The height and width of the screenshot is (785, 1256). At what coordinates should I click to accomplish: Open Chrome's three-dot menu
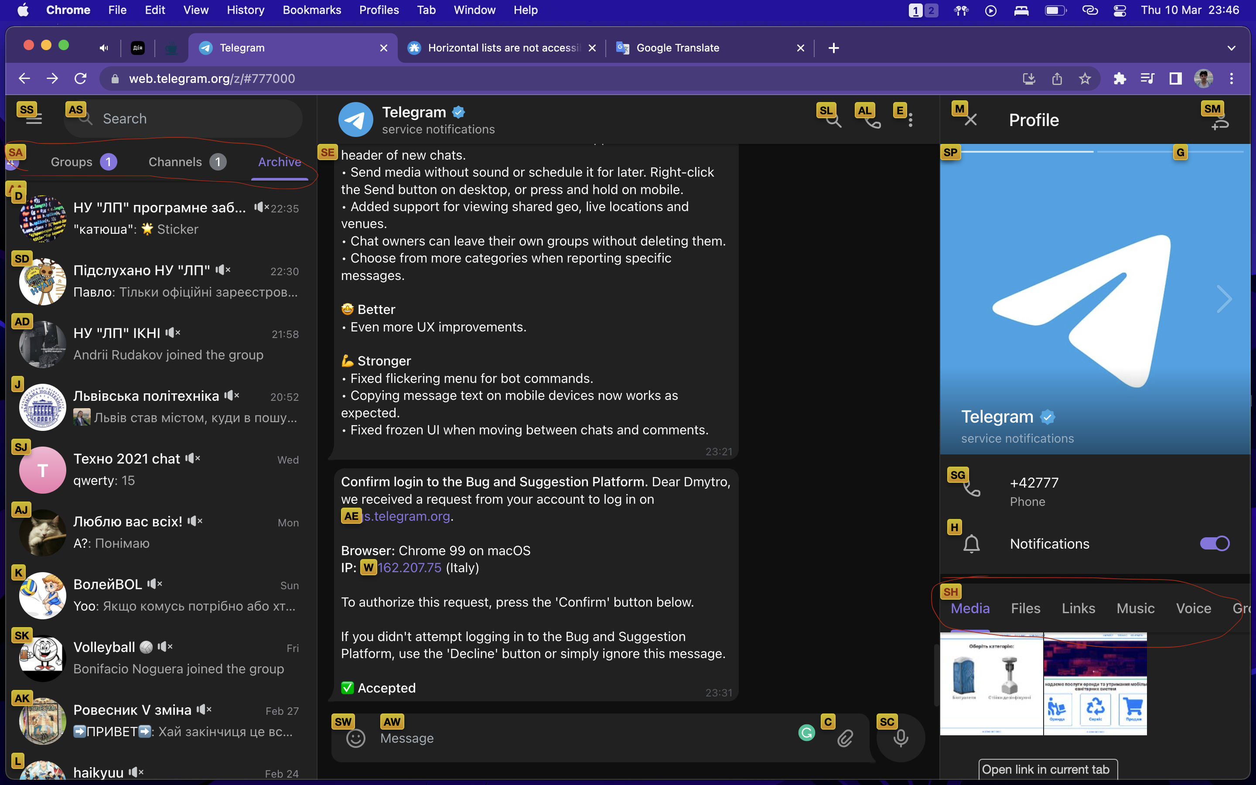[x=1232, y=78]
